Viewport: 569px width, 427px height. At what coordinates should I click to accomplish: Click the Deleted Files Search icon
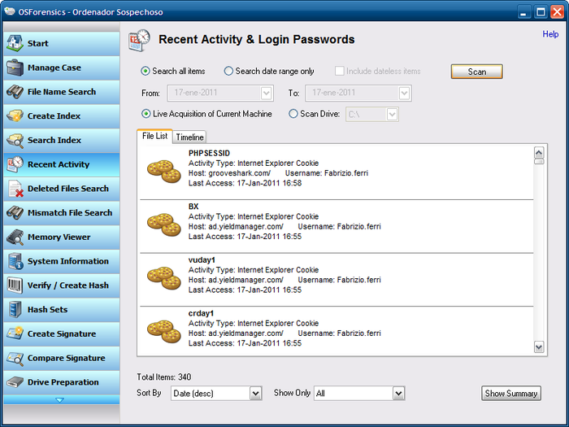tap(15, 189)
